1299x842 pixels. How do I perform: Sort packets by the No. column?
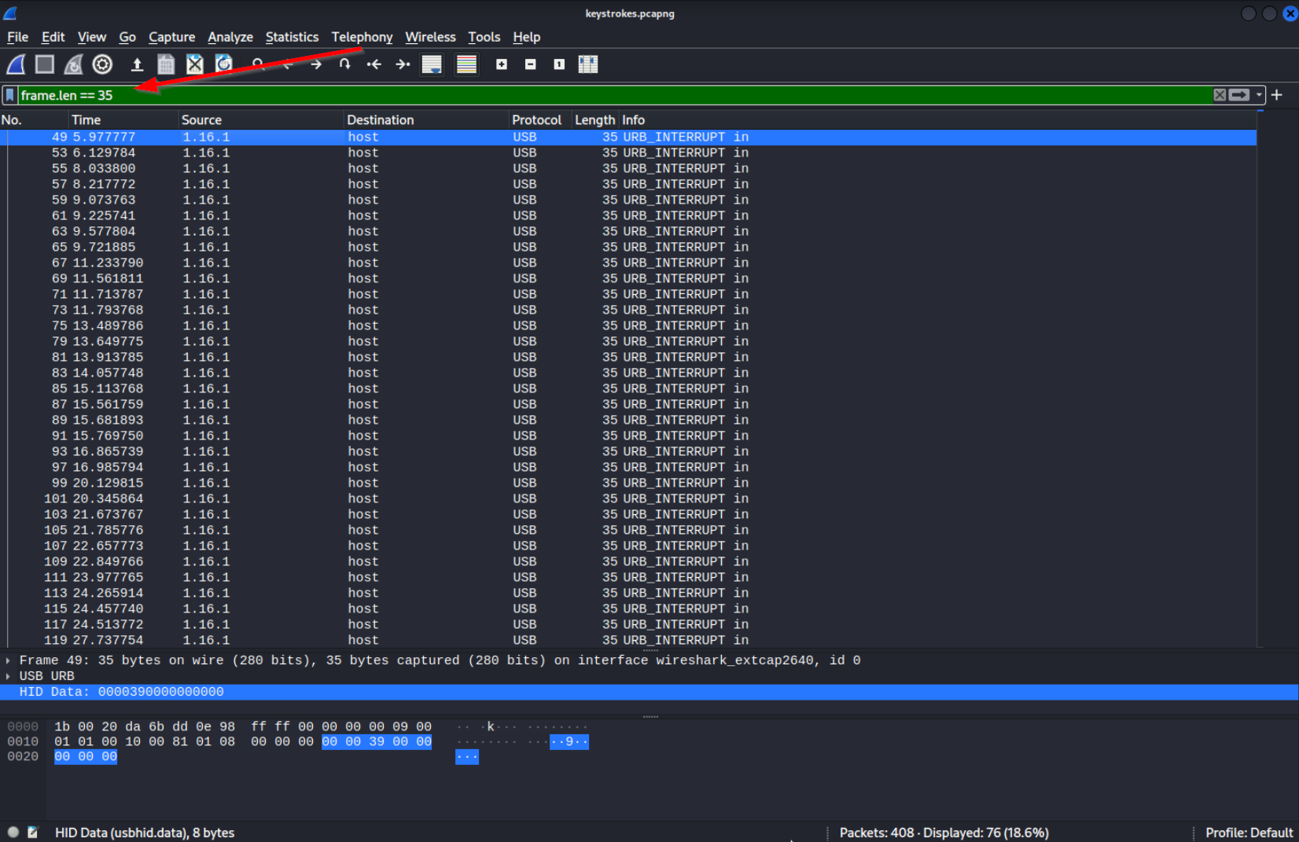coord(34,119)
